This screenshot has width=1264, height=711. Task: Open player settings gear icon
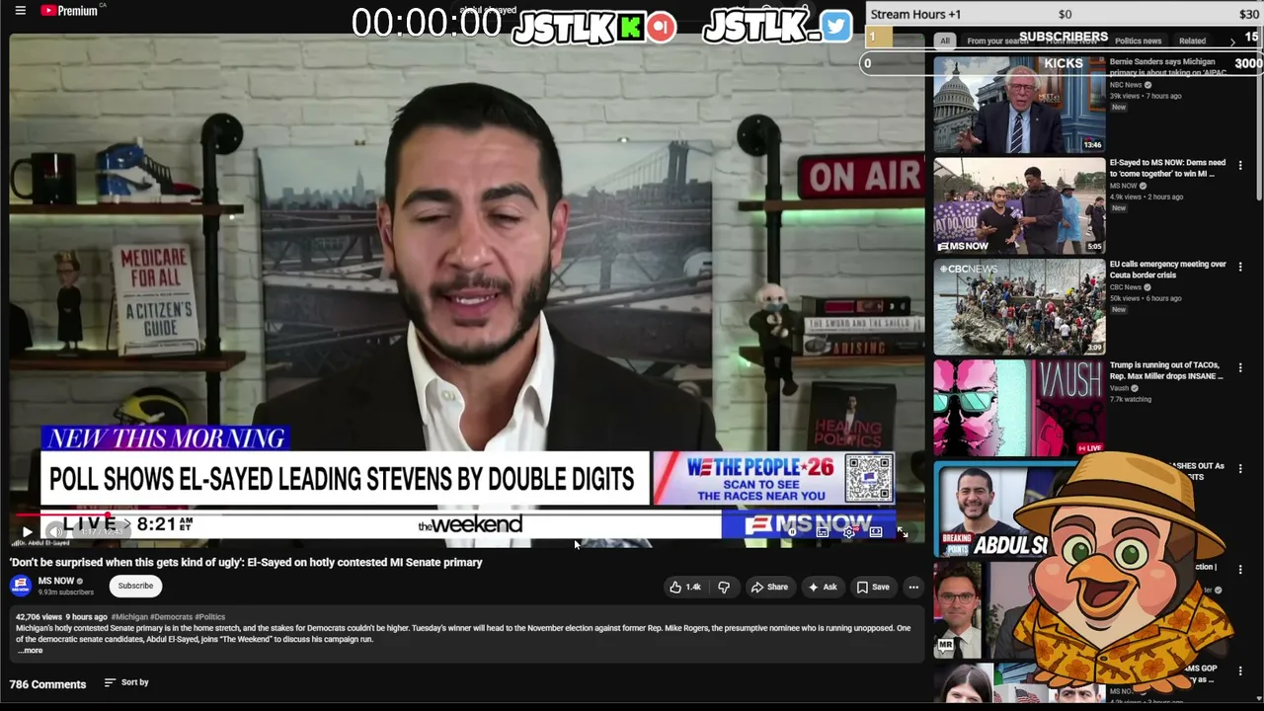848,532
